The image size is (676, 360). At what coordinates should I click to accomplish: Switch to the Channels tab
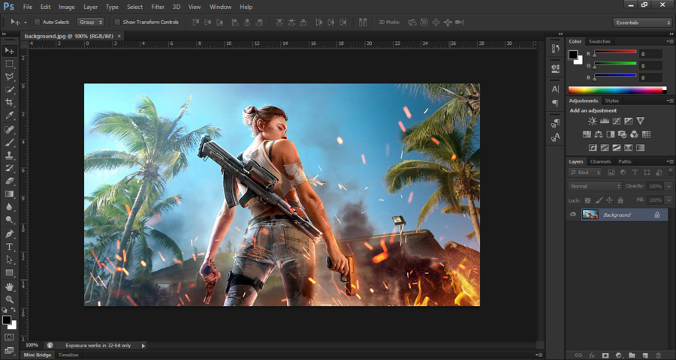pos(600,161)
